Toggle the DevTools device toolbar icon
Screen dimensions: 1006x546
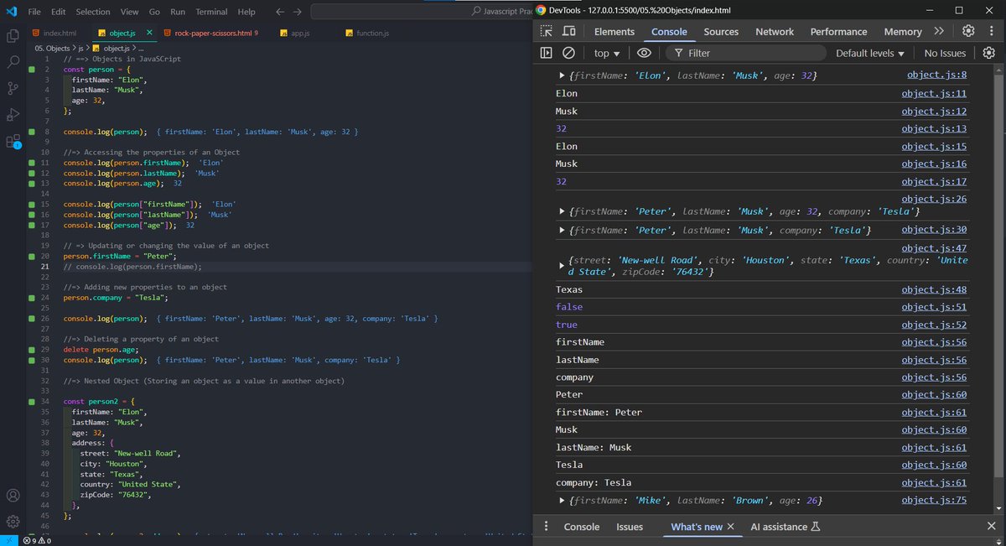click(x=568, y=31)
